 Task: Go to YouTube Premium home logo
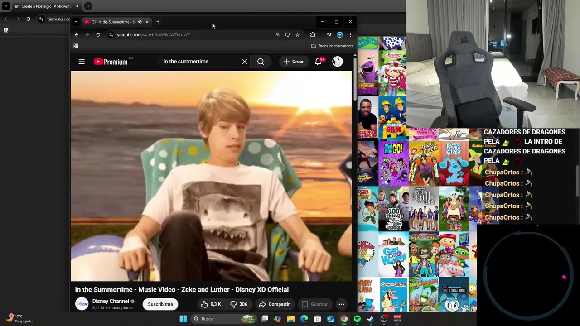(111, 62)
